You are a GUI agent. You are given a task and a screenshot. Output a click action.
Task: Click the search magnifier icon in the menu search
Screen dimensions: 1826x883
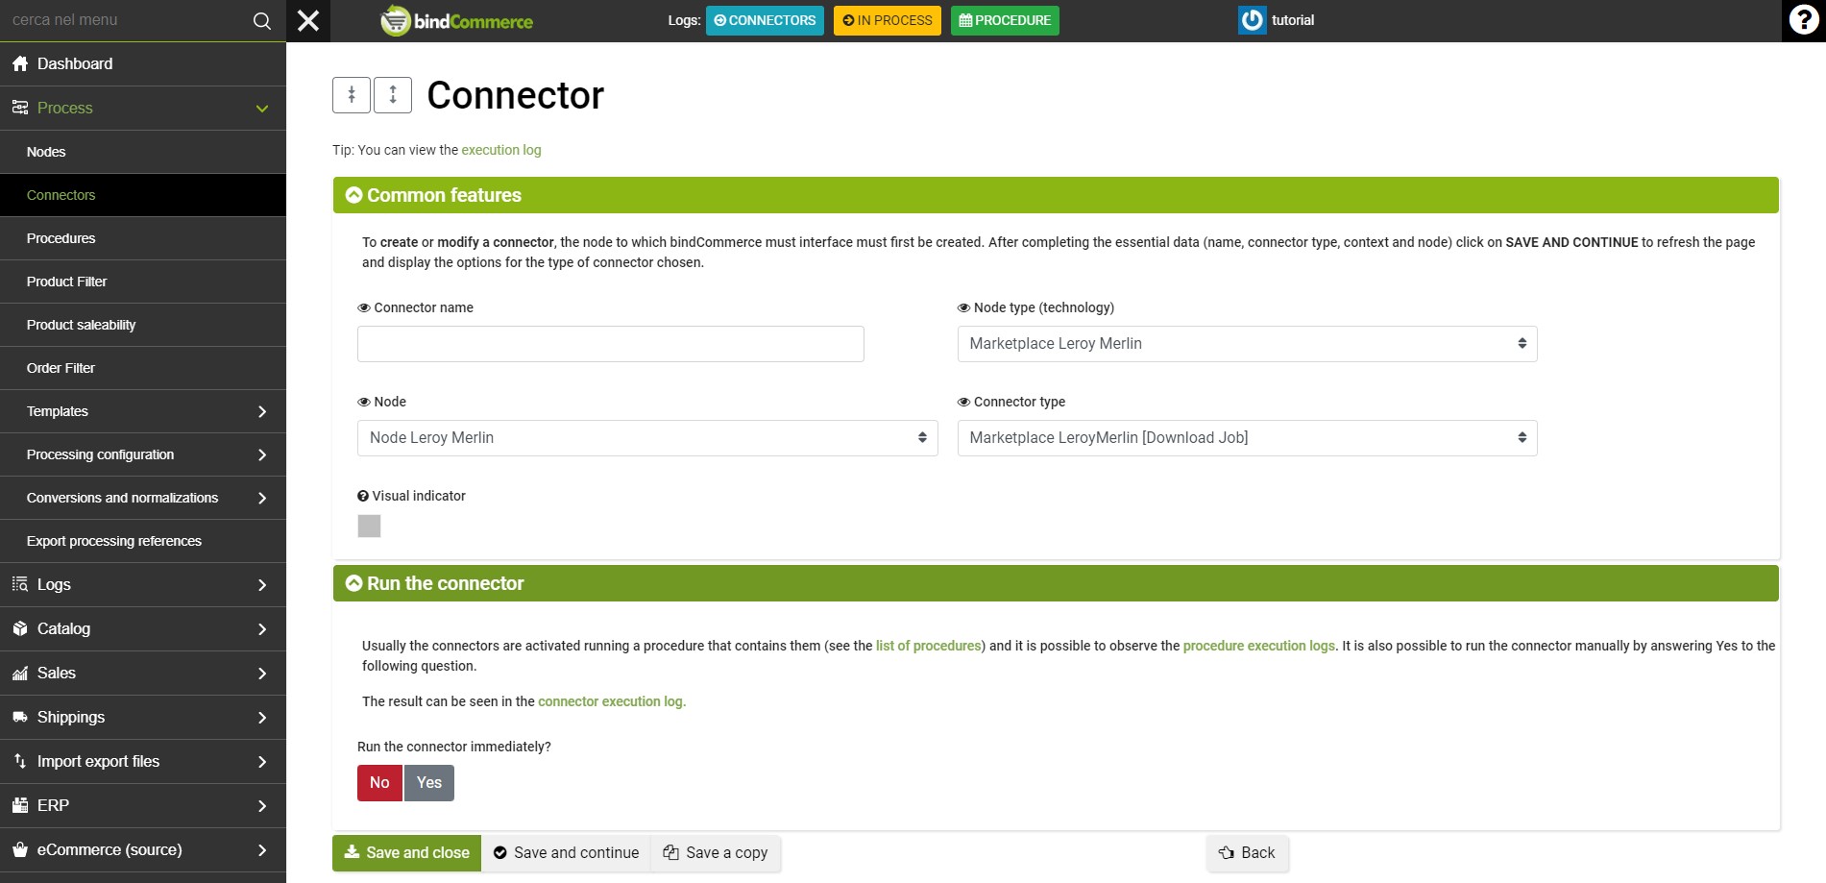pyautogui.click(x=261, y=21)
